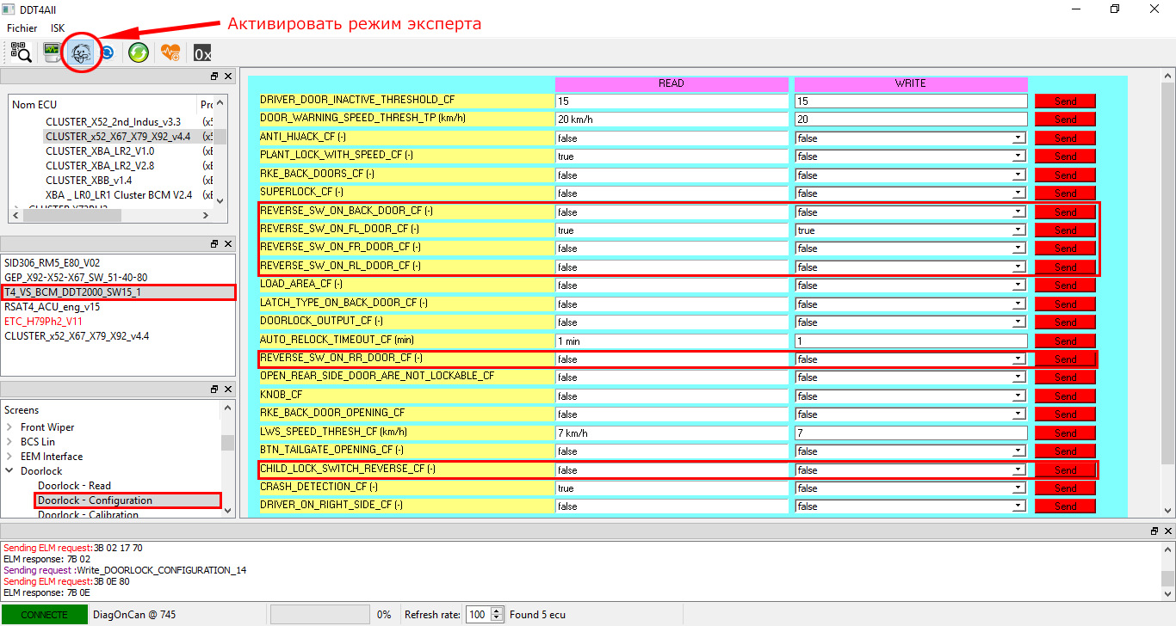The height and width of the screenshot is (626, 1176).
Task: Close the Screens tree panel
Action: pyautogui.click(x=228, y=390)
